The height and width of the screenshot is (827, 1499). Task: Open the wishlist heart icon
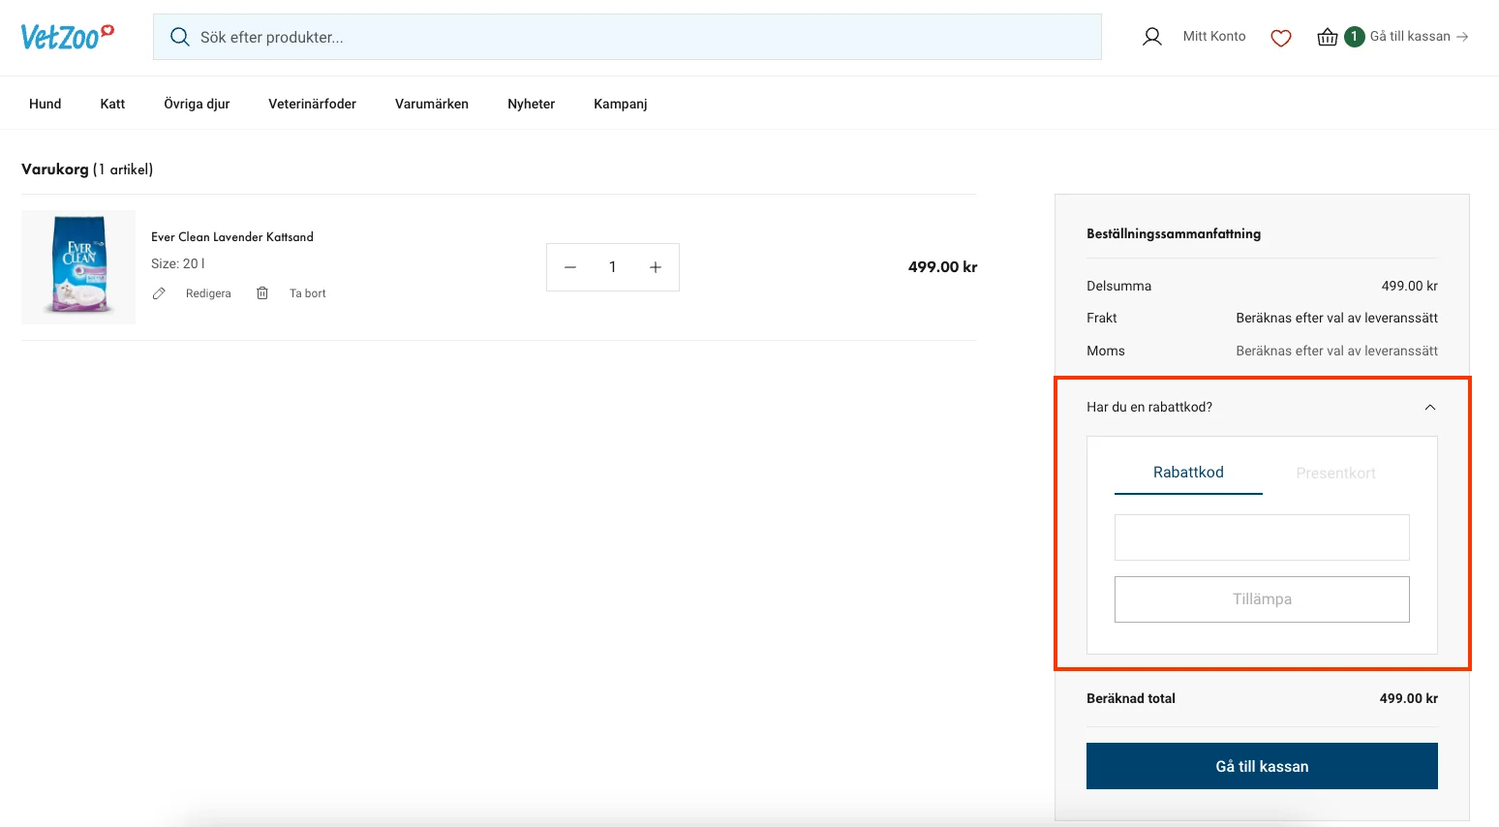[x=1280, y=38]
